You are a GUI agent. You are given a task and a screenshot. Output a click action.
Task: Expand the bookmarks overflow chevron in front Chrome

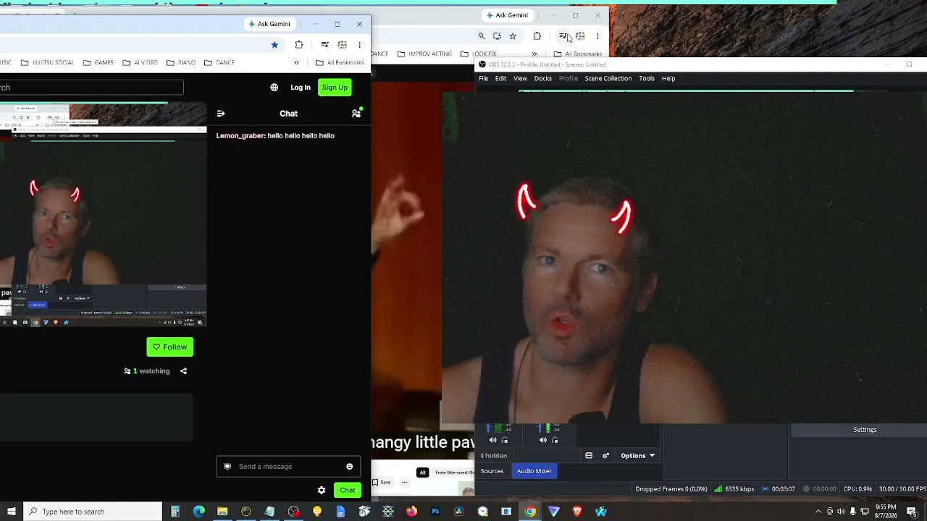coord(296,63)
